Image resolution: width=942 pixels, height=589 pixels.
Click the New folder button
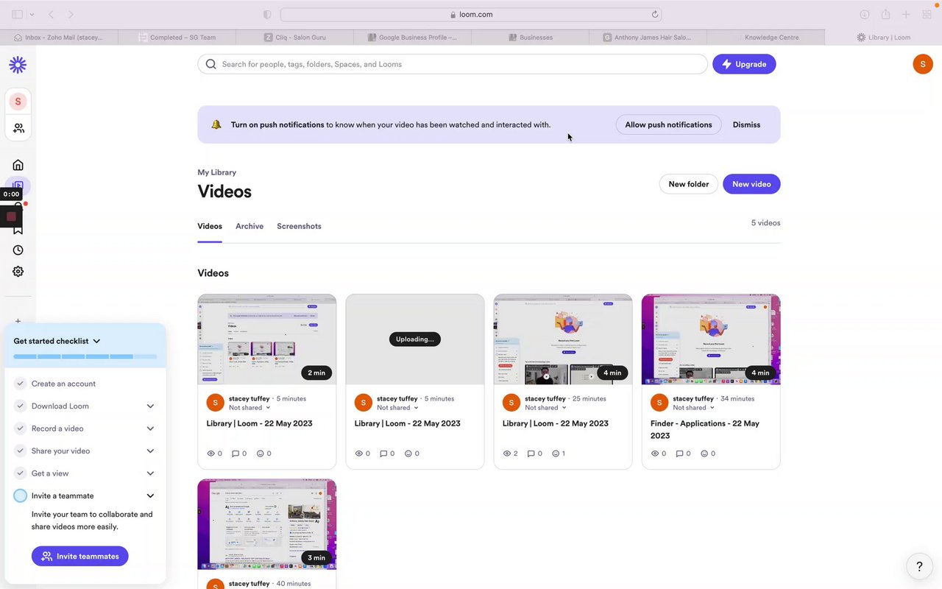(688, 184)
